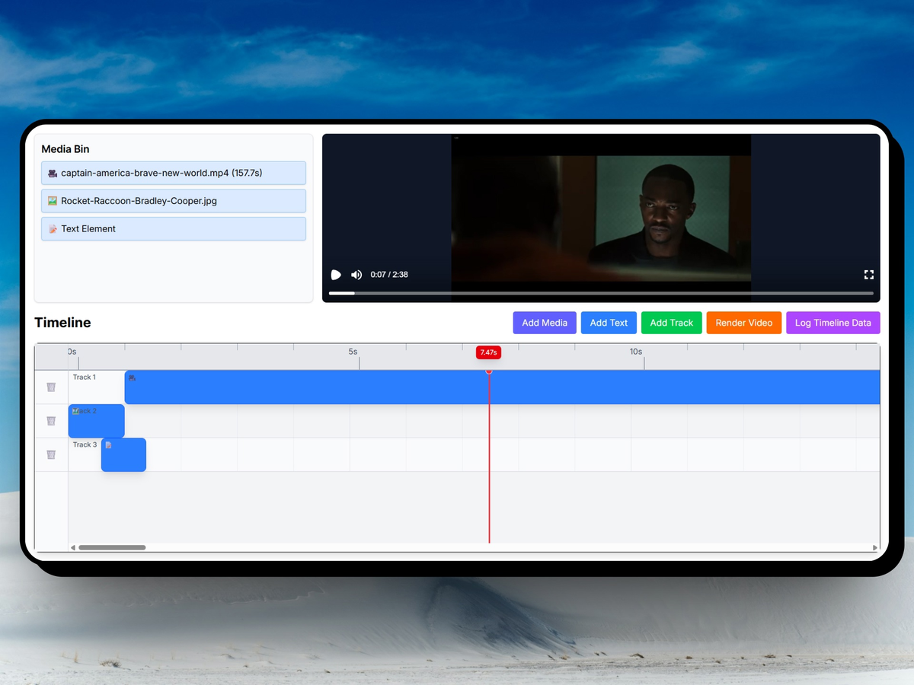Click the Add Track button

pyautogui.click(x=672, y=323)
